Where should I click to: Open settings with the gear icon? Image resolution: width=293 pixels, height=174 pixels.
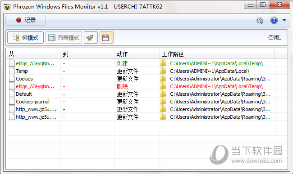pyautogui.click(x=260, y=20)
